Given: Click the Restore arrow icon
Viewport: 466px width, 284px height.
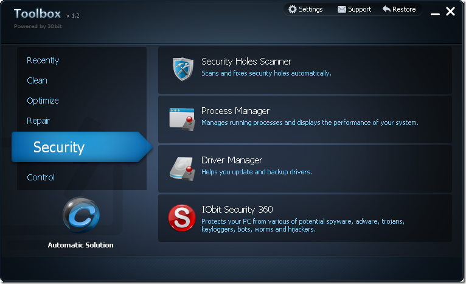Looking at the screenshot, I should pos(386,9).
